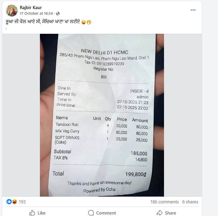Open the three-dot post options menu
The image size is (218, 216).
[193, 10]
